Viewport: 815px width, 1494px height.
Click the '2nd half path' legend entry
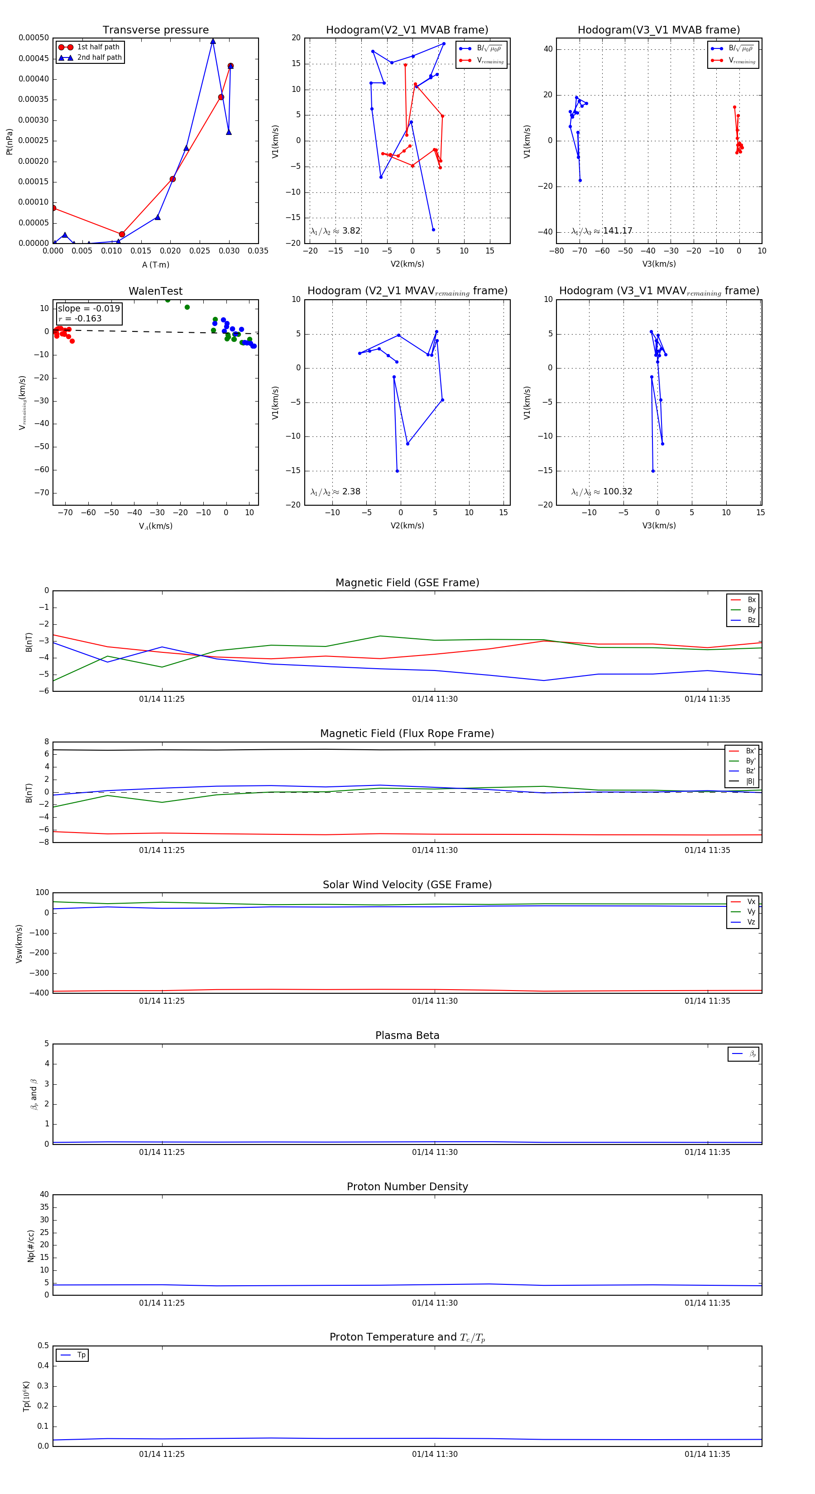click(90, 57)
